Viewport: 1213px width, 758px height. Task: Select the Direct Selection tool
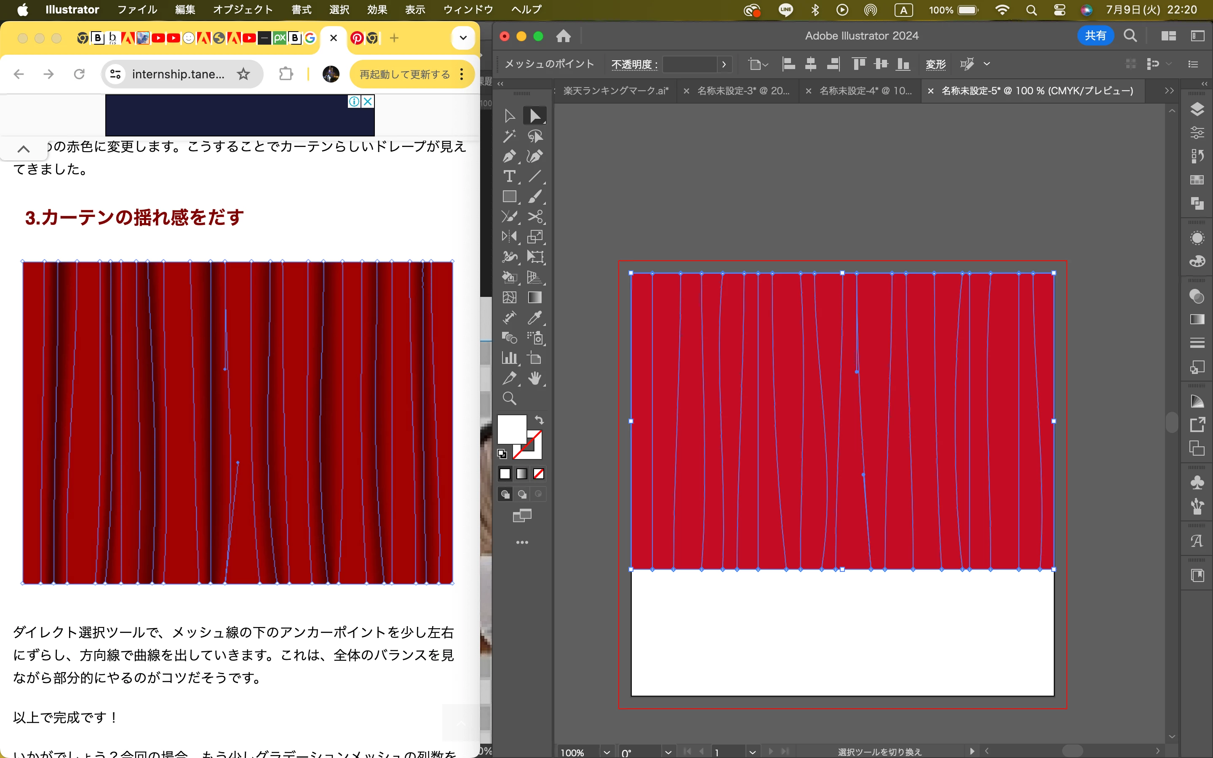click(534, 116)
